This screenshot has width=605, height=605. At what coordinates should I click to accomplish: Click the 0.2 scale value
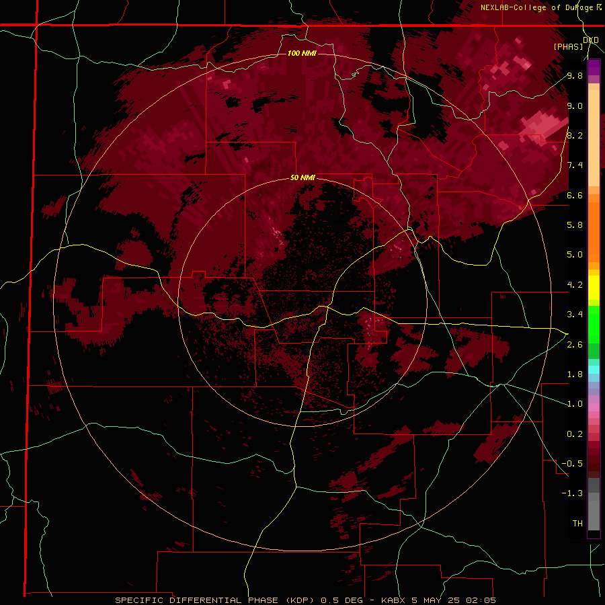(575, 434)
